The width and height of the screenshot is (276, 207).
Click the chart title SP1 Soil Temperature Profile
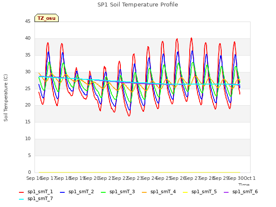click(x=138, y=5)
